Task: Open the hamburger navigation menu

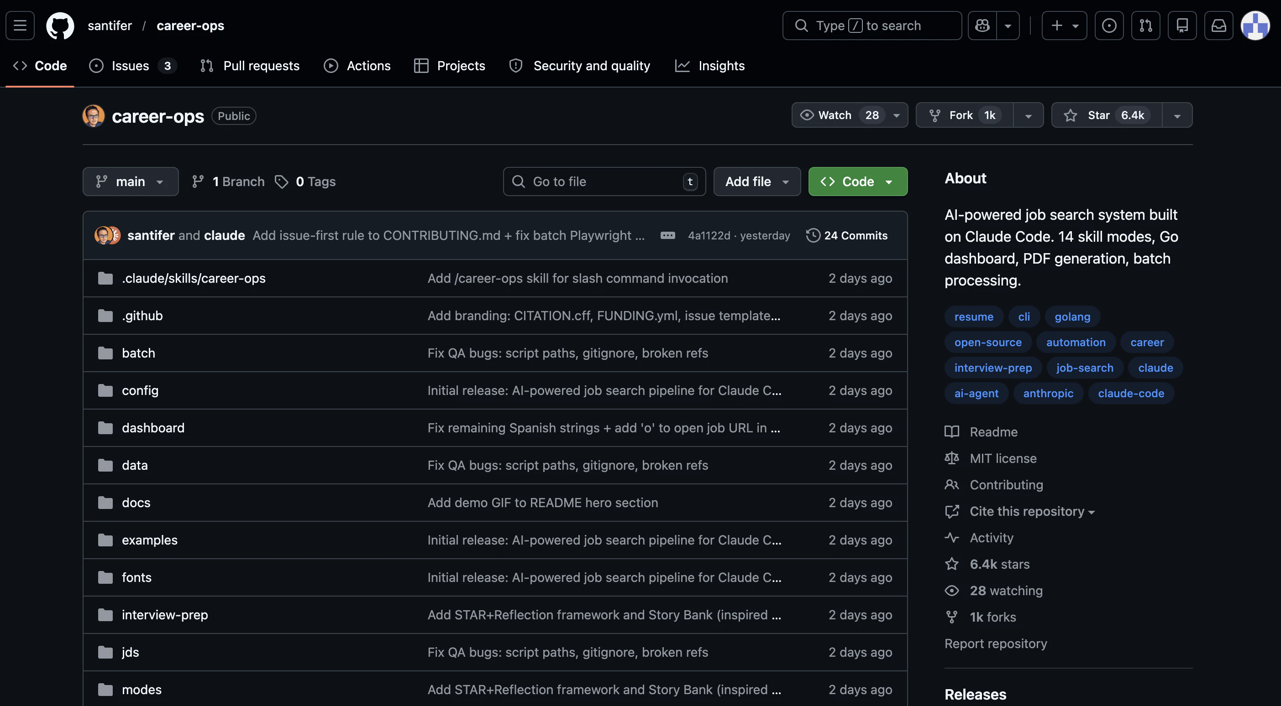Action: (x=20, y=26)
